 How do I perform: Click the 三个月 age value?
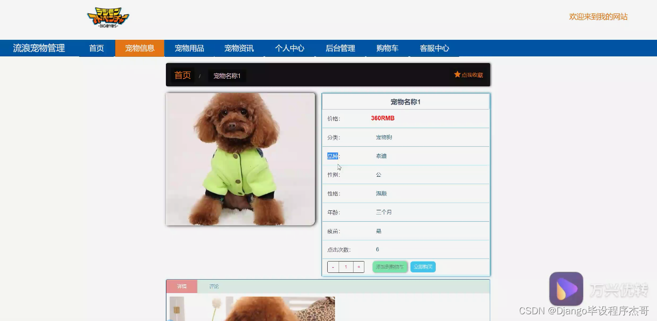(x=384, y=212)
